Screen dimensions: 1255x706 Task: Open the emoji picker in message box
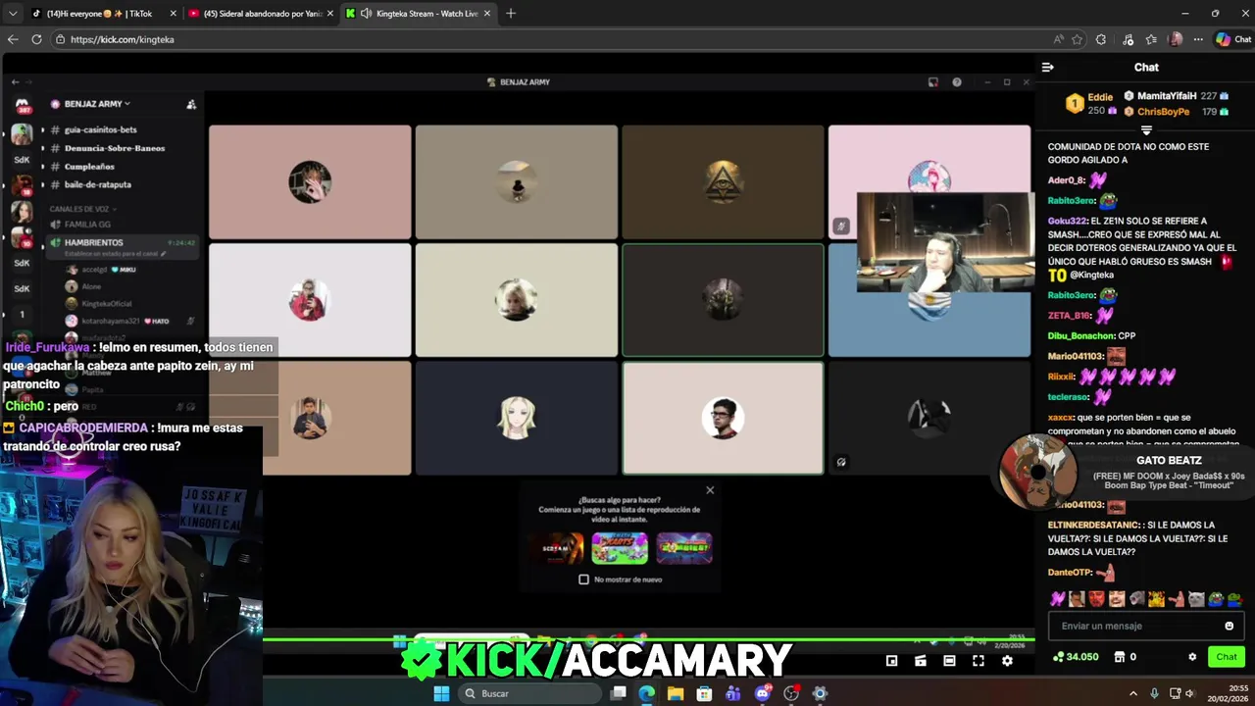point(1230,626)
